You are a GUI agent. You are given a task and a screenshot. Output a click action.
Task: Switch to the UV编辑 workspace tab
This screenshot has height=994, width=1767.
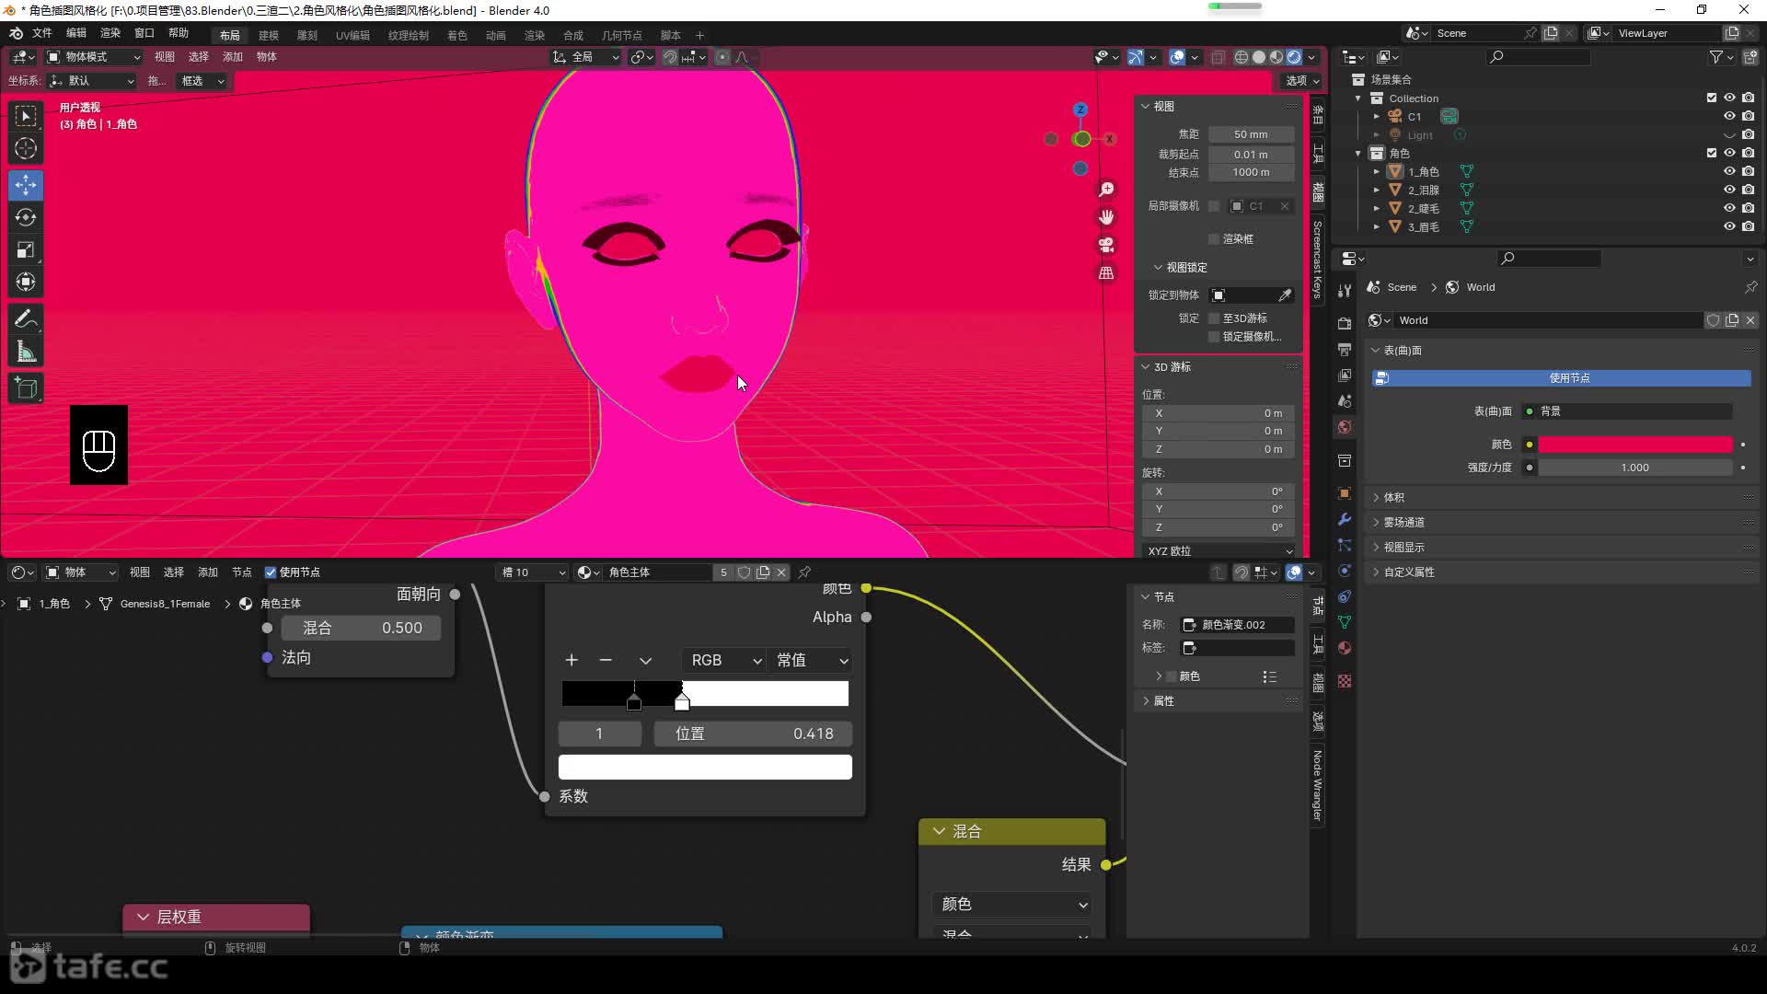click(352, 35)
